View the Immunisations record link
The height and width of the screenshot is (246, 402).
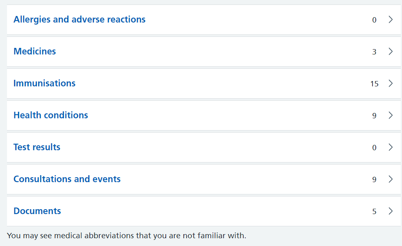(44, 84)
